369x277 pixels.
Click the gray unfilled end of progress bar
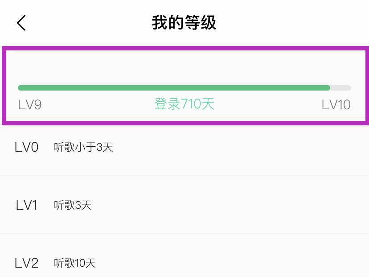click(341, 88)
